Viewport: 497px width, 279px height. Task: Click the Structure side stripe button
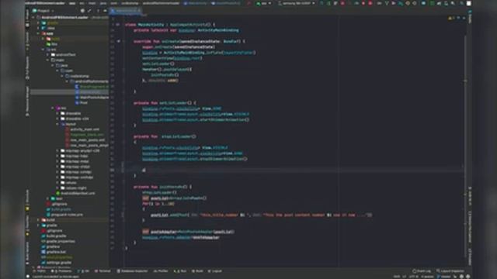pyautogui.click(x=28, y=198)
